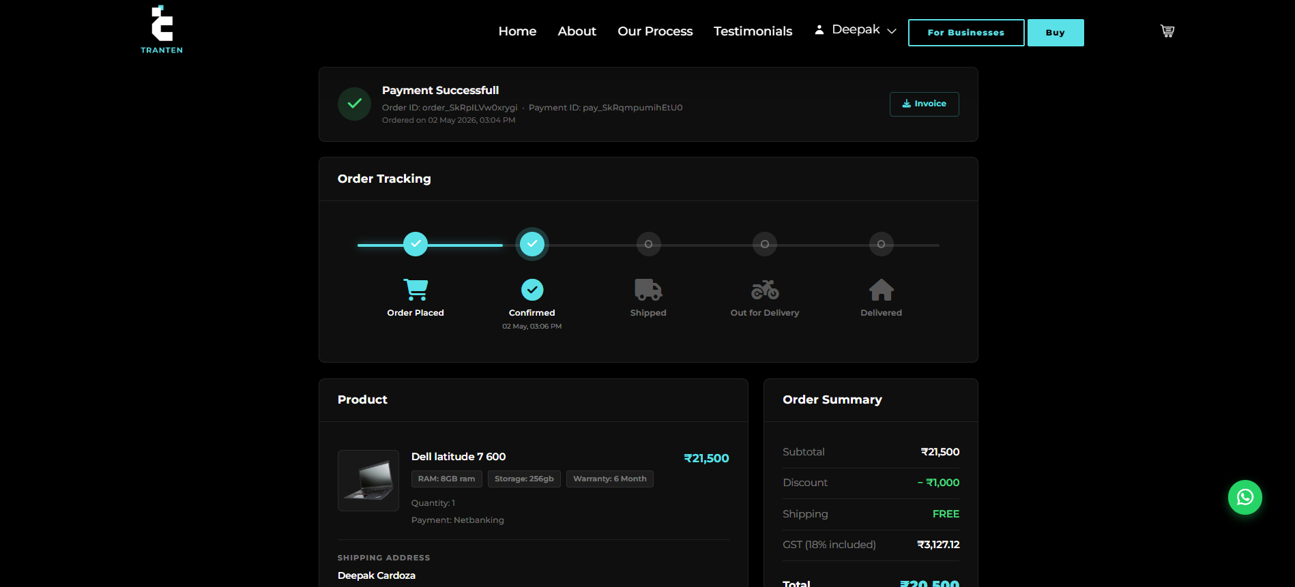
Task: Open the shopping cart icon
Action: 1167,31
